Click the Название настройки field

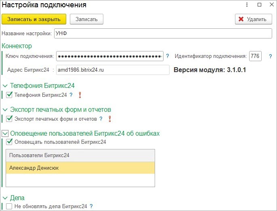pos(163,33)
